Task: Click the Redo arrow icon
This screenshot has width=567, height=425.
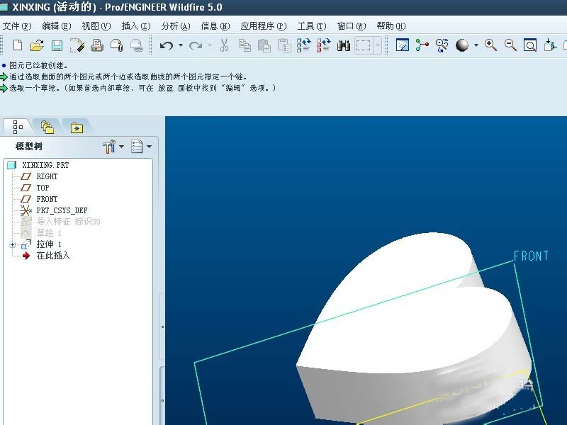Action: (x=196, y=45)
